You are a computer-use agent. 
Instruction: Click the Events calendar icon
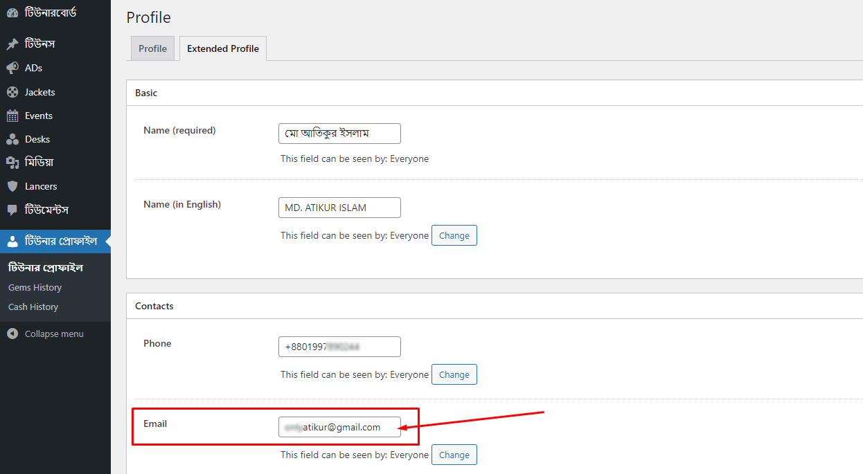coord(12,116)
